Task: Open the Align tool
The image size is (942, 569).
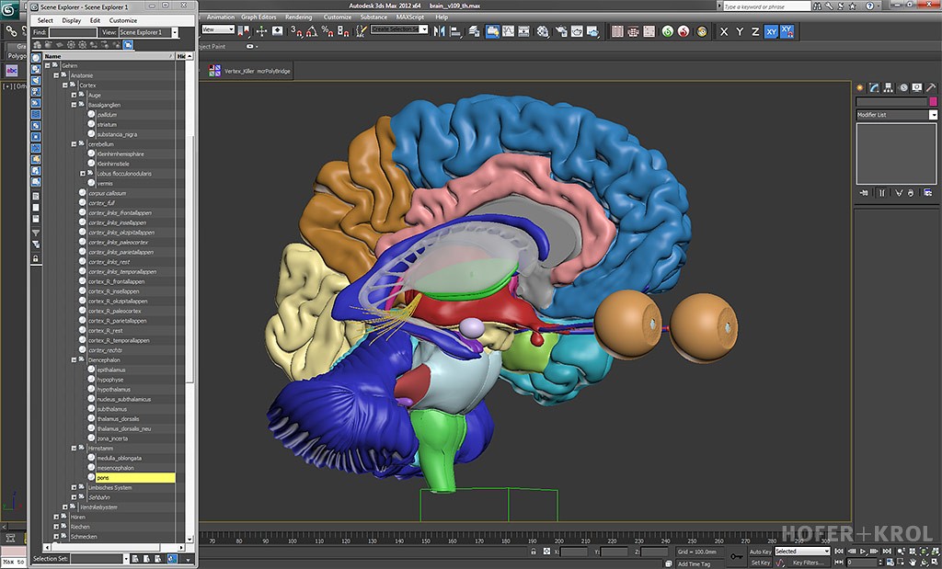Action: pyautogui.click(x=455, y=31)
